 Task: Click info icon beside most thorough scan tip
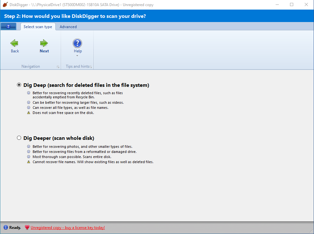29,157
